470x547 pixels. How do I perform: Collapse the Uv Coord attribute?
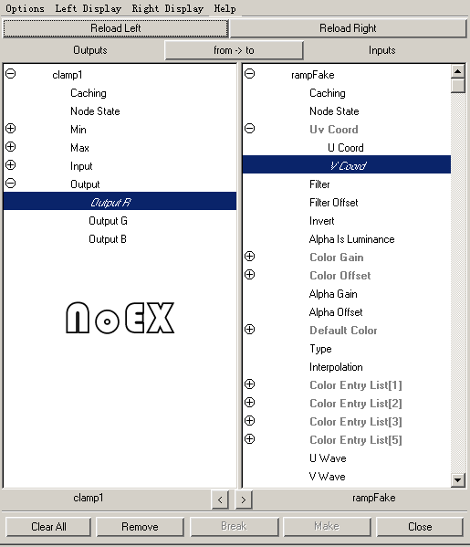click(250, 129)
